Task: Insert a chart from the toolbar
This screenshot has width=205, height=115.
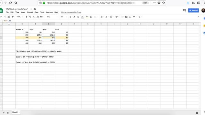Action: click(130, 17)
